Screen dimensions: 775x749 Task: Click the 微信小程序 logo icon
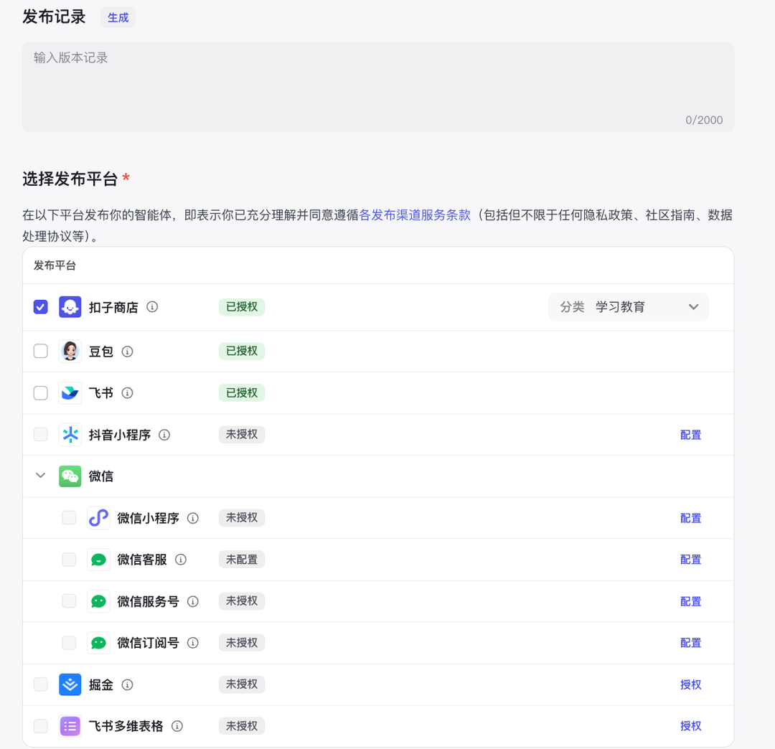point(98,518)
